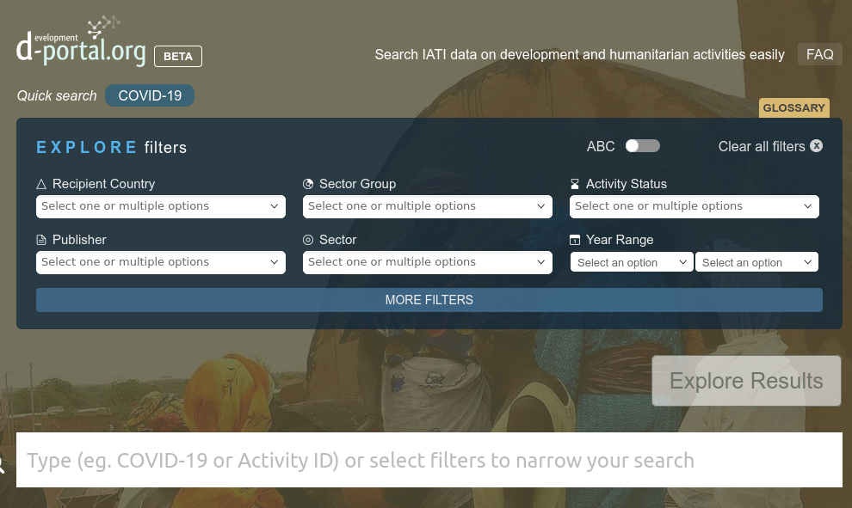Viewport: 852px width, 508px height.
Task: Click the Clear all filters X icon
Action: 816,146
